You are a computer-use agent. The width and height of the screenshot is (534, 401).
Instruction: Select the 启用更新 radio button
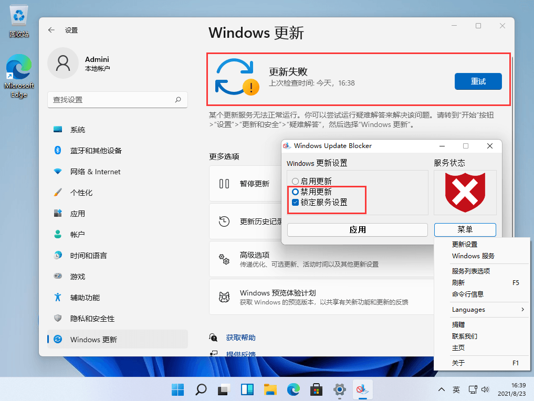pyautogui.click(x=295, y=182)
